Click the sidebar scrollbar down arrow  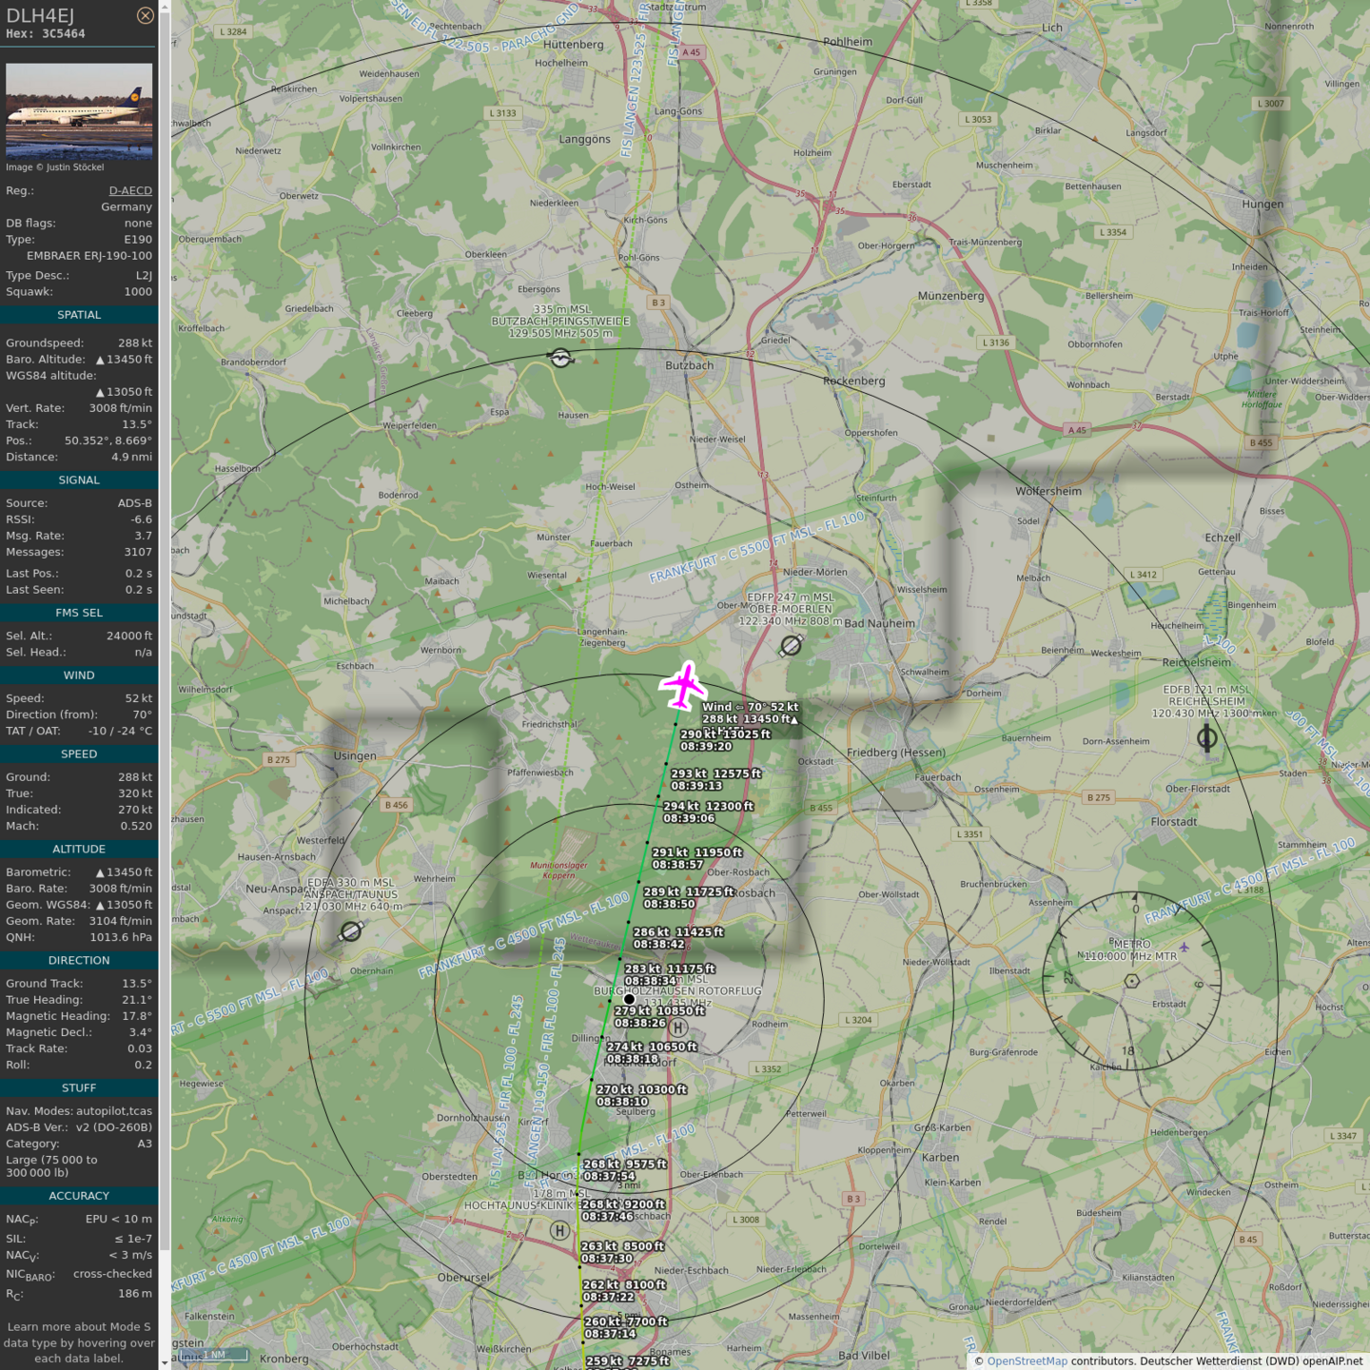point(165,1362)
